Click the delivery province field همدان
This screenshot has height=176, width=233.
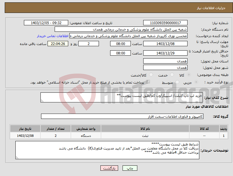(x=165, y=61)
